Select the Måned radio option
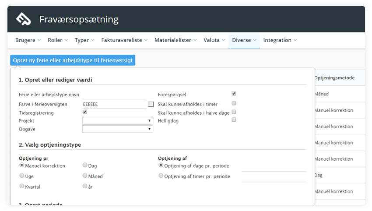 coord(85,176)
